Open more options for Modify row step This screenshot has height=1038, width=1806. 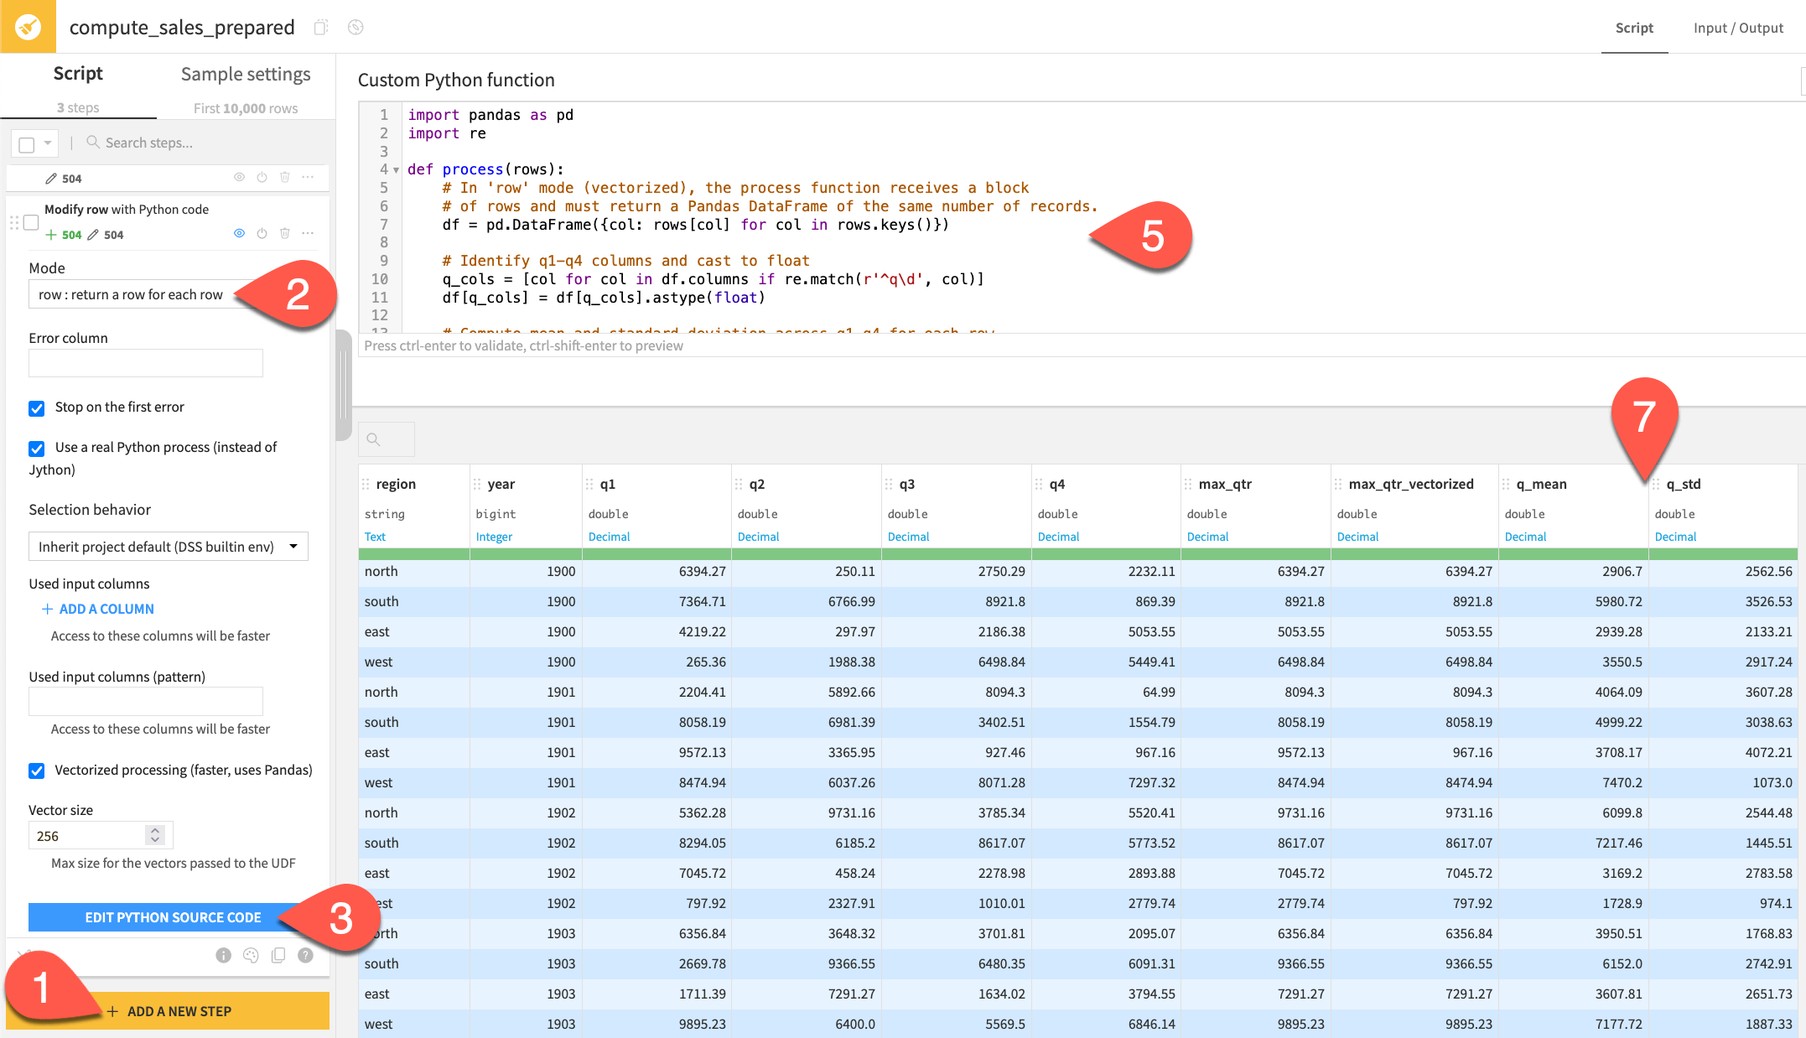tap(308, 233)
